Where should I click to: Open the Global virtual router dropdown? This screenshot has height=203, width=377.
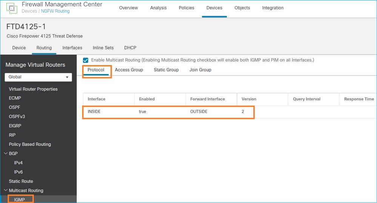[38, 77]
